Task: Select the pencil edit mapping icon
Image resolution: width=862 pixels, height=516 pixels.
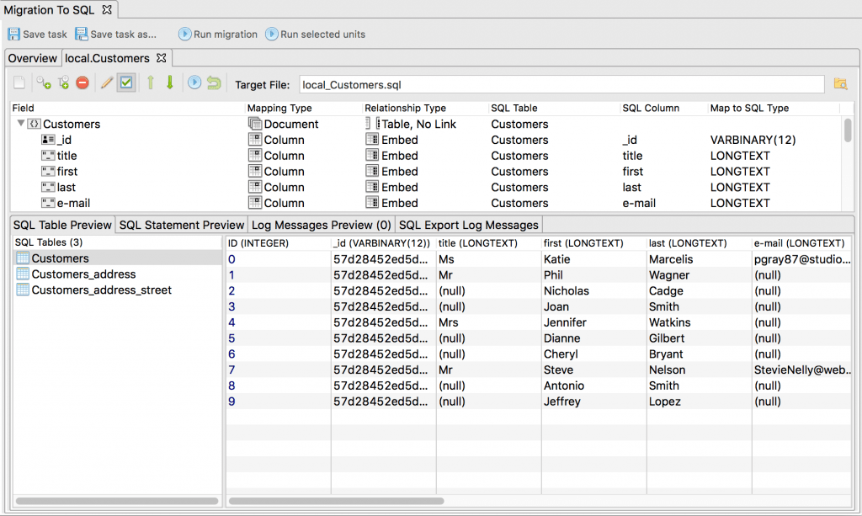Action: 105,82
